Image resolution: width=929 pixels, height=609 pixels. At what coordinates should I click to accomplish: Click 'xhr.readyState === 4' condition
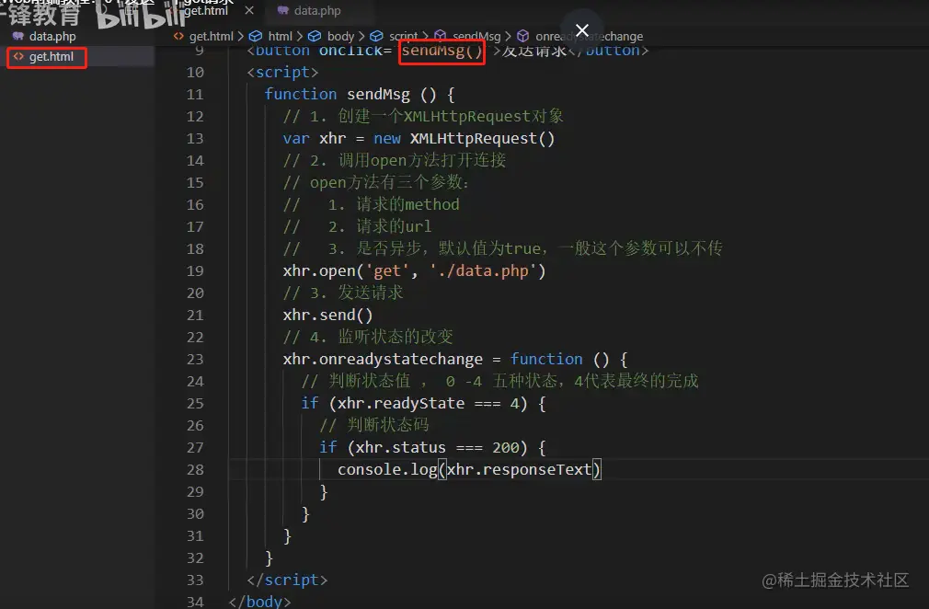coord(429,404)
